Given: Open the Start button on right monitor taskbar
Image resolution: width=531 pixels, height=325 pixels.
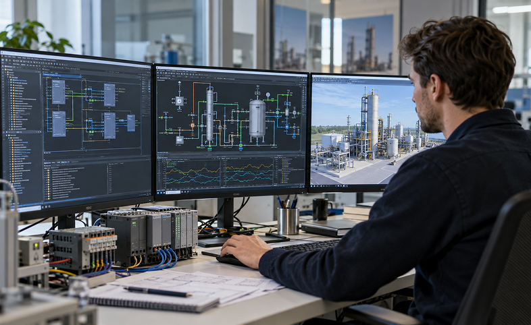Looking at the screenshot, I should (311, 186).
